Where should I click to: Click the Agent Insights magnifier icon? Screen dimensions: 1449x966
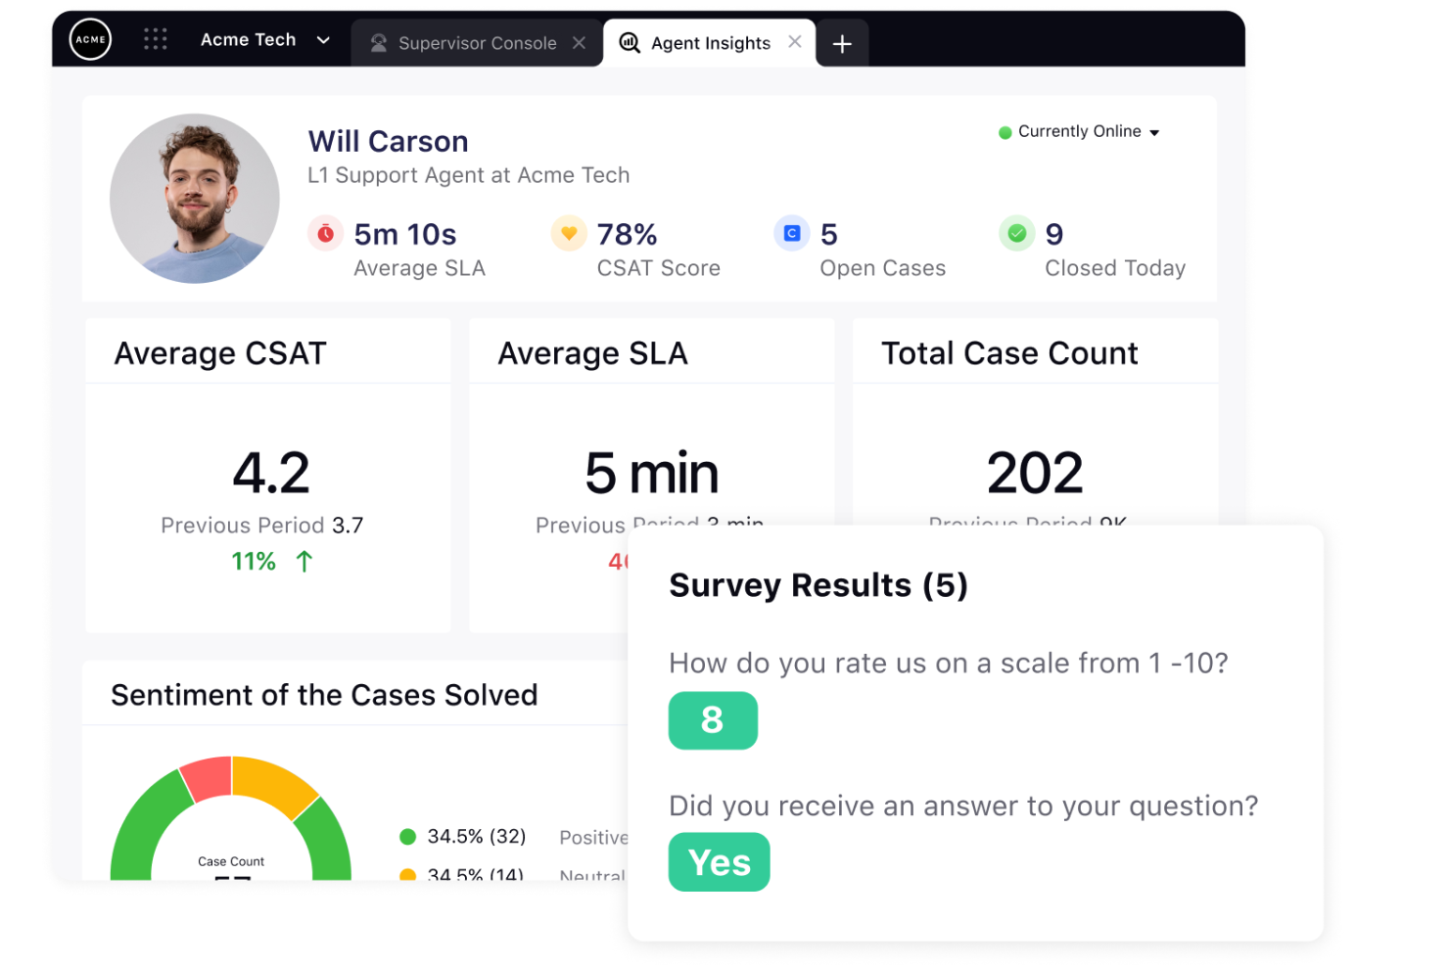(x=631, y=43)
